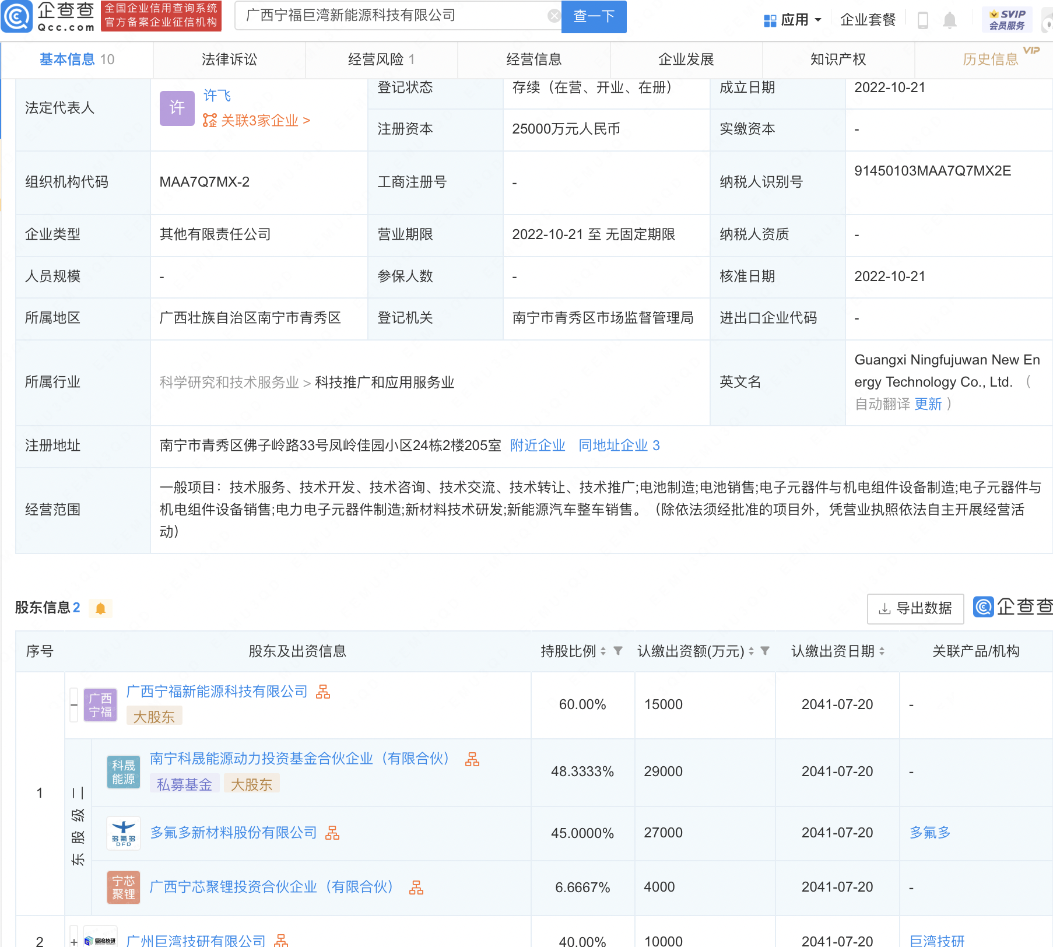Sort by 认缴出资额 column arrows
Screen dimensions: 1053x947
tap(751, 651)
